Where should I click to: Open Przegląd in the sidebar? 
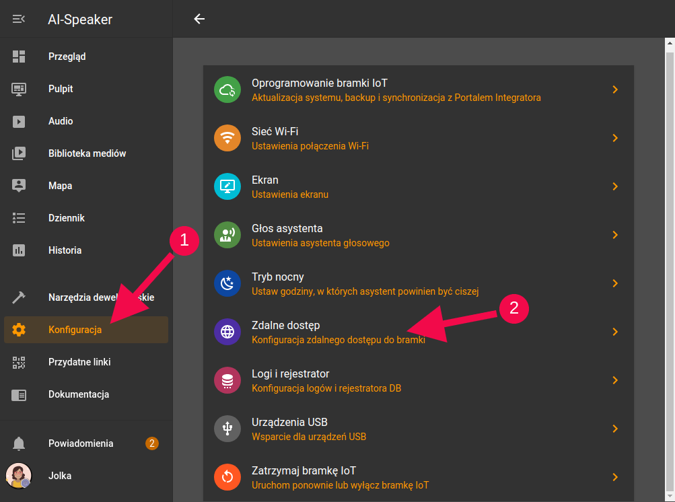click(x=67, y=57)
